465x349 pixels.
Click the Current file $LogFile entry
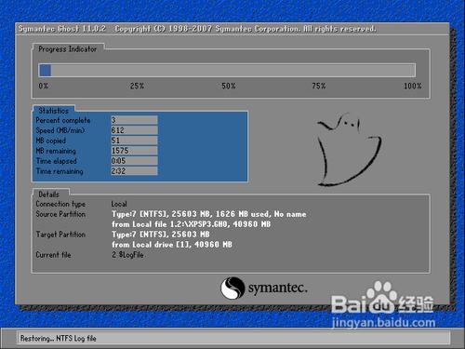(127, 255)
